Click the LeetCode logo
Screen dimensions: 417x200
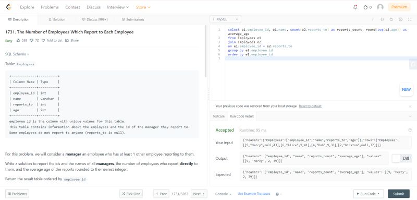coord(9,7)
